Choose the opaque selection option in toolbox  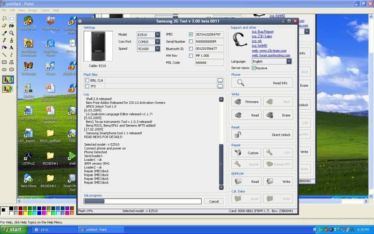(x=8, y=79)
